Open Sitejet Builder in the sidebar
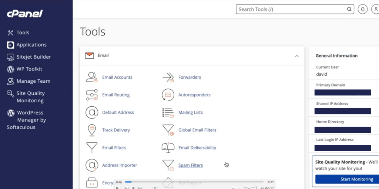The height and width of the screenshot is (189, 379). (34, 57)
